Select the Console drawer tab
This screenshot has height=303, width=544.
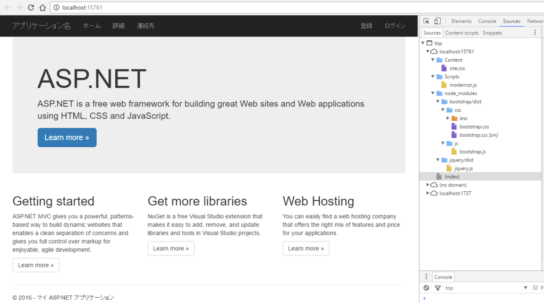coord(443,277)
